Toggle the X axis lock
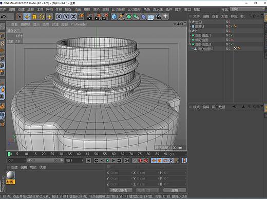Viewport: 267px width, 200px height. 59,17
